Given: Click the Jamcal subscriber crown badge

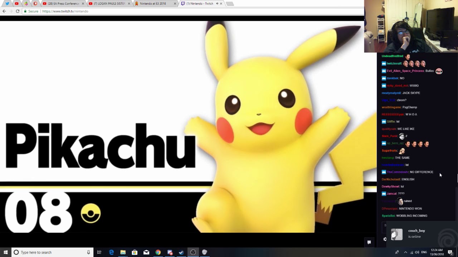Looking at the screenshot, I should tap(384, 193).
